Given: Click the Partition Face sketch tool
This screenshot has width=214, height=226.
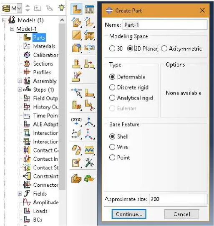Looking at the screenshot, I should pos(89,93).
